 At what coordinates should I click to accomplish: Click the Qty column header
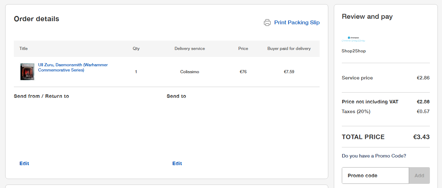click(136, 49)
